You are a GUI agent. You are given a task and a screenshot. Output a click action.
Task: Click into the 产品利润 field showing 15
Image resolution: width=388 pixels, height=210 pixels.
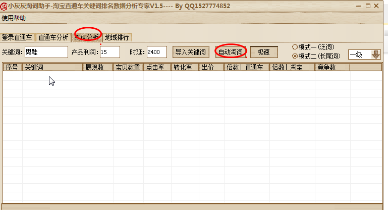coord(110,52)
